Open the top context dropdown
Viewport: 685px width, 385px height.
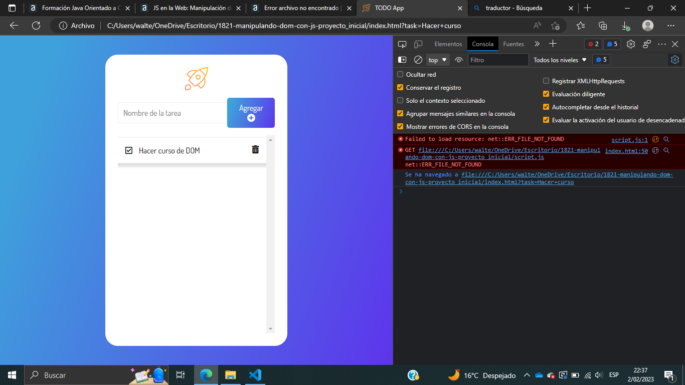438,60
